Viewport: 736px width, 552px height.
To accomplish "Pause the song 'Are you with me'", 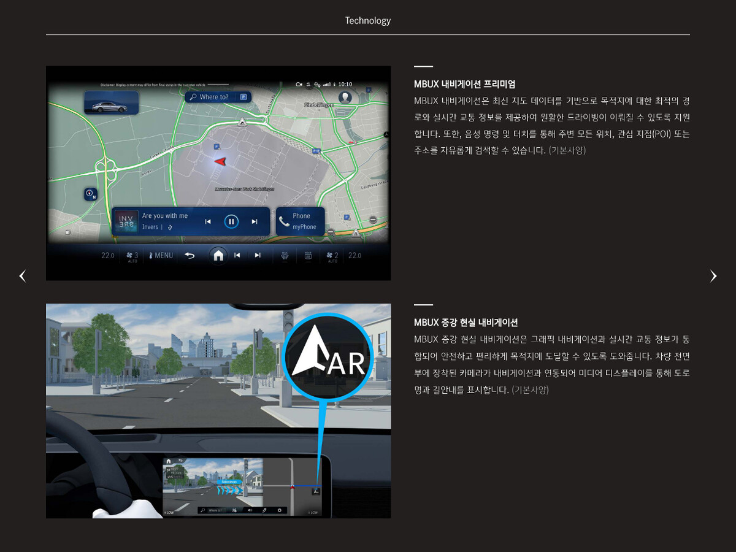I will pos(231,221).
